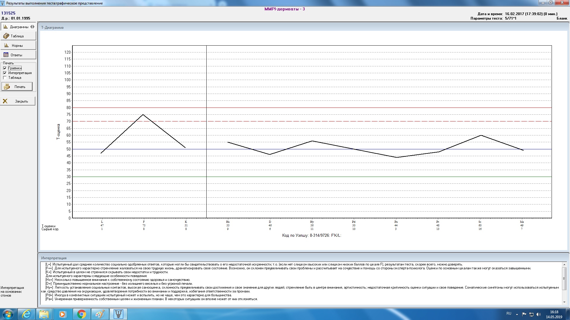Open Google Chrome from the taskbar
The width and height of the screenshot is (570, 320).
81,314
